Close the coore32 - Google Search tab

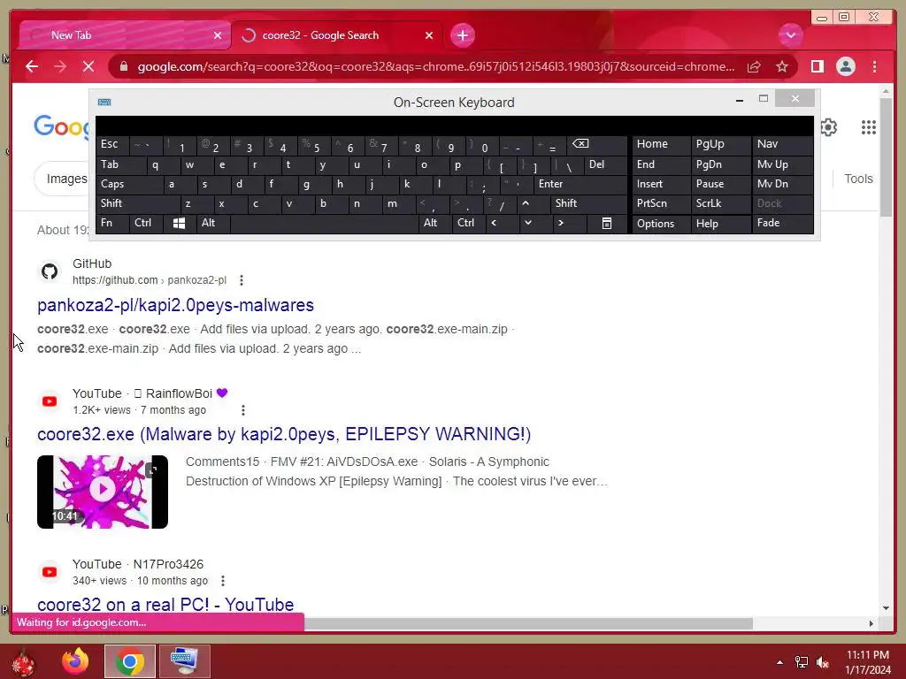pyautogui.click(x=429, y=35)
